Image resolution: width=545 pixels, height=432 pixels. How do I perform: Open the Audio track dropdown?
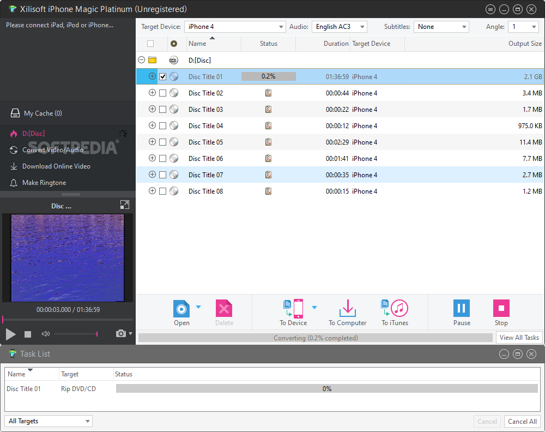pyautogui.click(x=340, y=27)
